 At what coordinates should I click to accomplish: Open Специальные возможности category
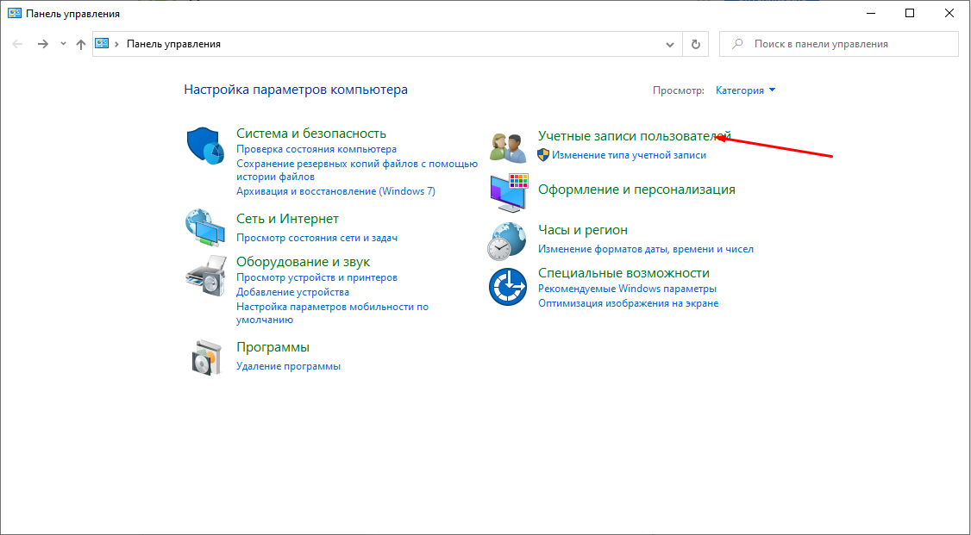pos(623,273)
